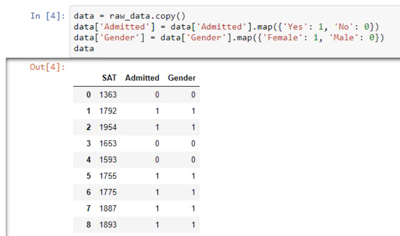Click SAT value 1887 in row 7

[x=108, y=208]
